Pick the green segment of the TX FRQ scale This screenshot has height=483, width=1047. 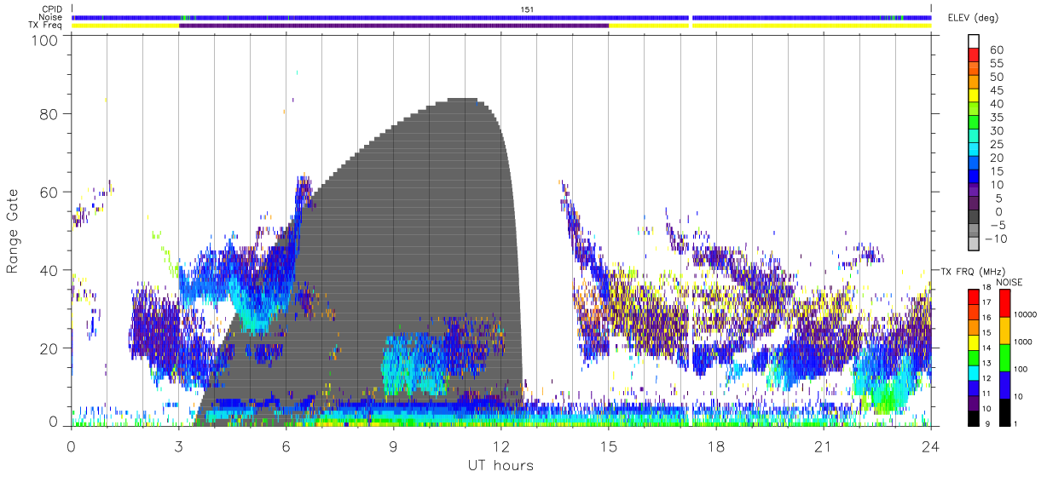[x=973, y=356]
